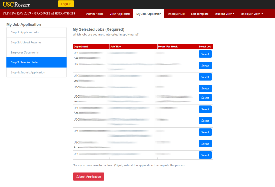Click the Hours Per Week column header
Viewport: 275px width, 187px height.
tap(168, 47)
